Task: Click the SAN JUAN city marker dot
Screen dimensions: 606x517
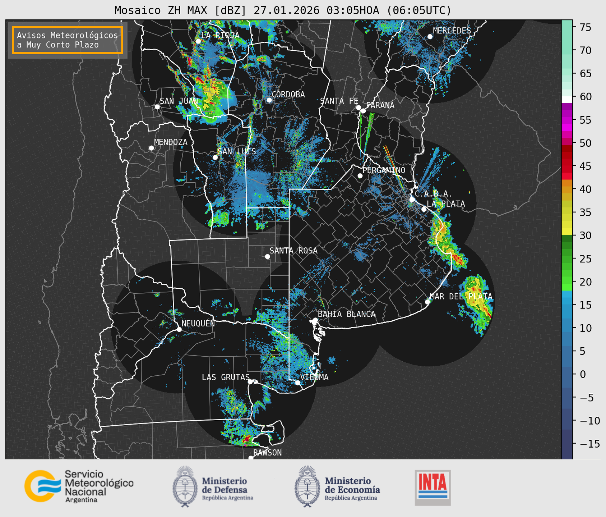Action: pos(157,107)
